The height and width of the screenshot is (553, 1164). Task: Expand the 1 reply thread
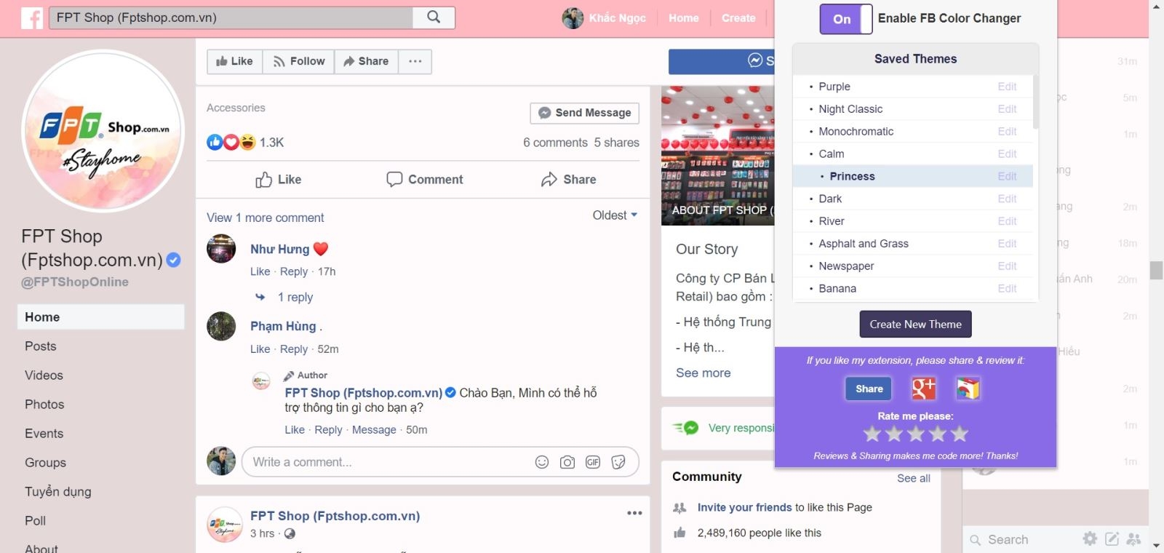pos(295,297)
